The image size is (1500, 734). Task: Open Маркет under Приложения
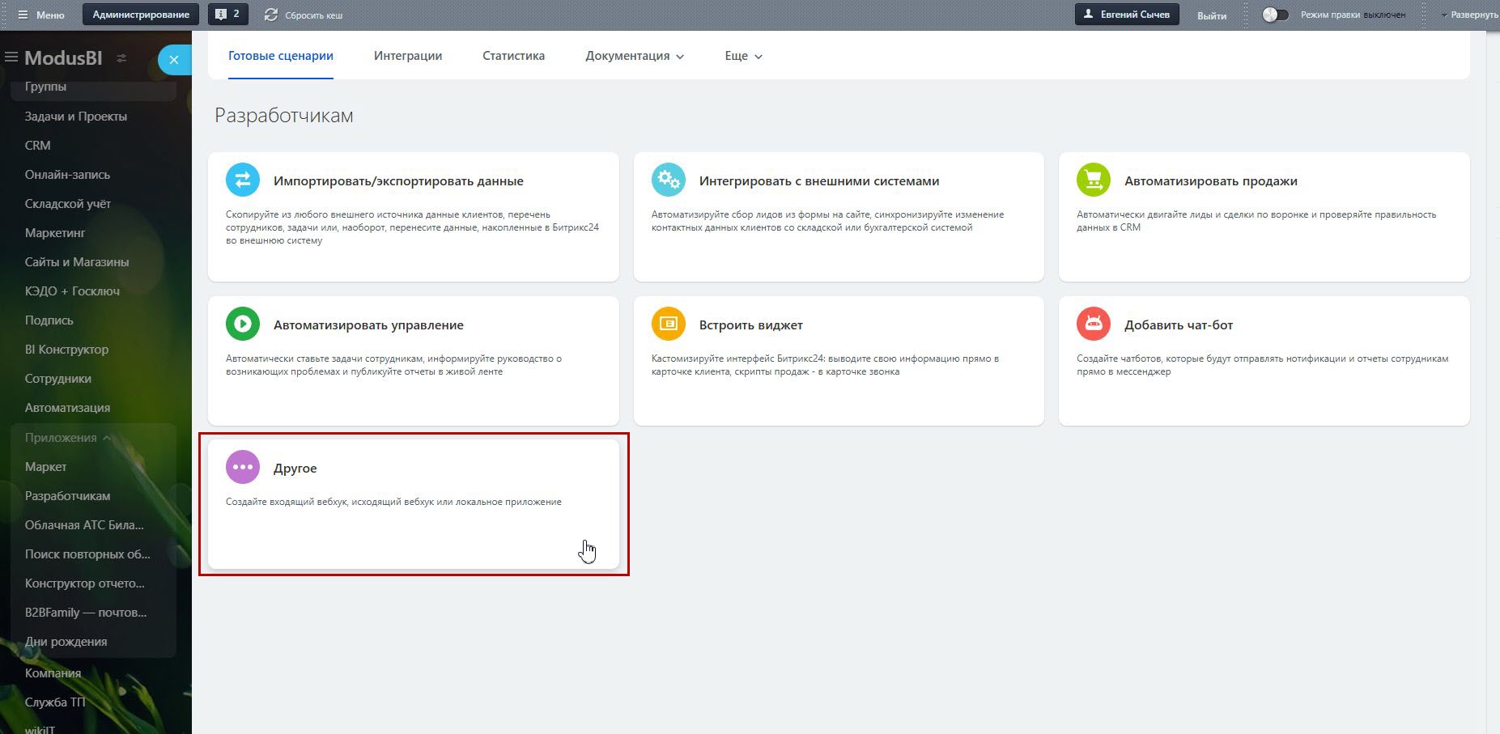tap(46, 467)
